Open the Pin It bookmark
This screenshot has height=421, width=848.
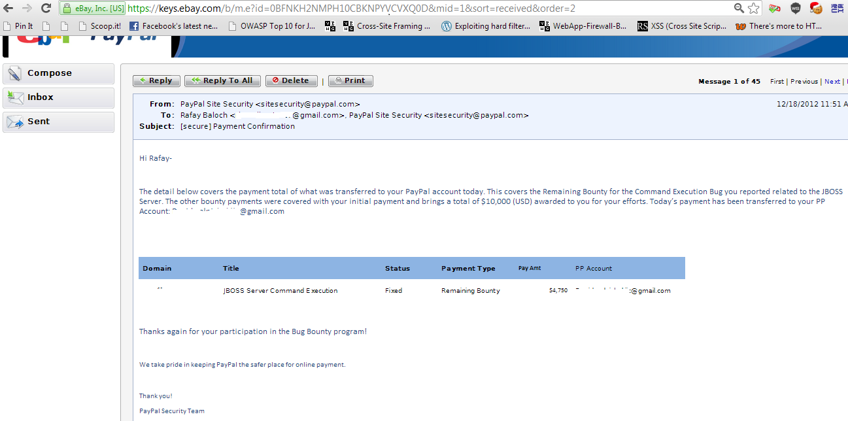click(18, 26)
